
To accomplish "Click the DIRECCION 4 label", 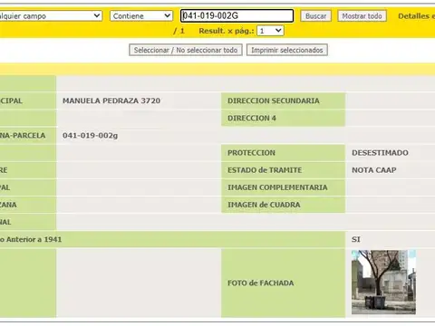I will [x=252, y=119].
